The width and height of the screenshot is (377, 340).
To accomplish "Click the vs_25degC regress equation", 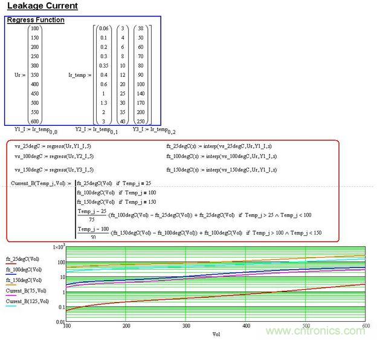I will pos(54,146).
